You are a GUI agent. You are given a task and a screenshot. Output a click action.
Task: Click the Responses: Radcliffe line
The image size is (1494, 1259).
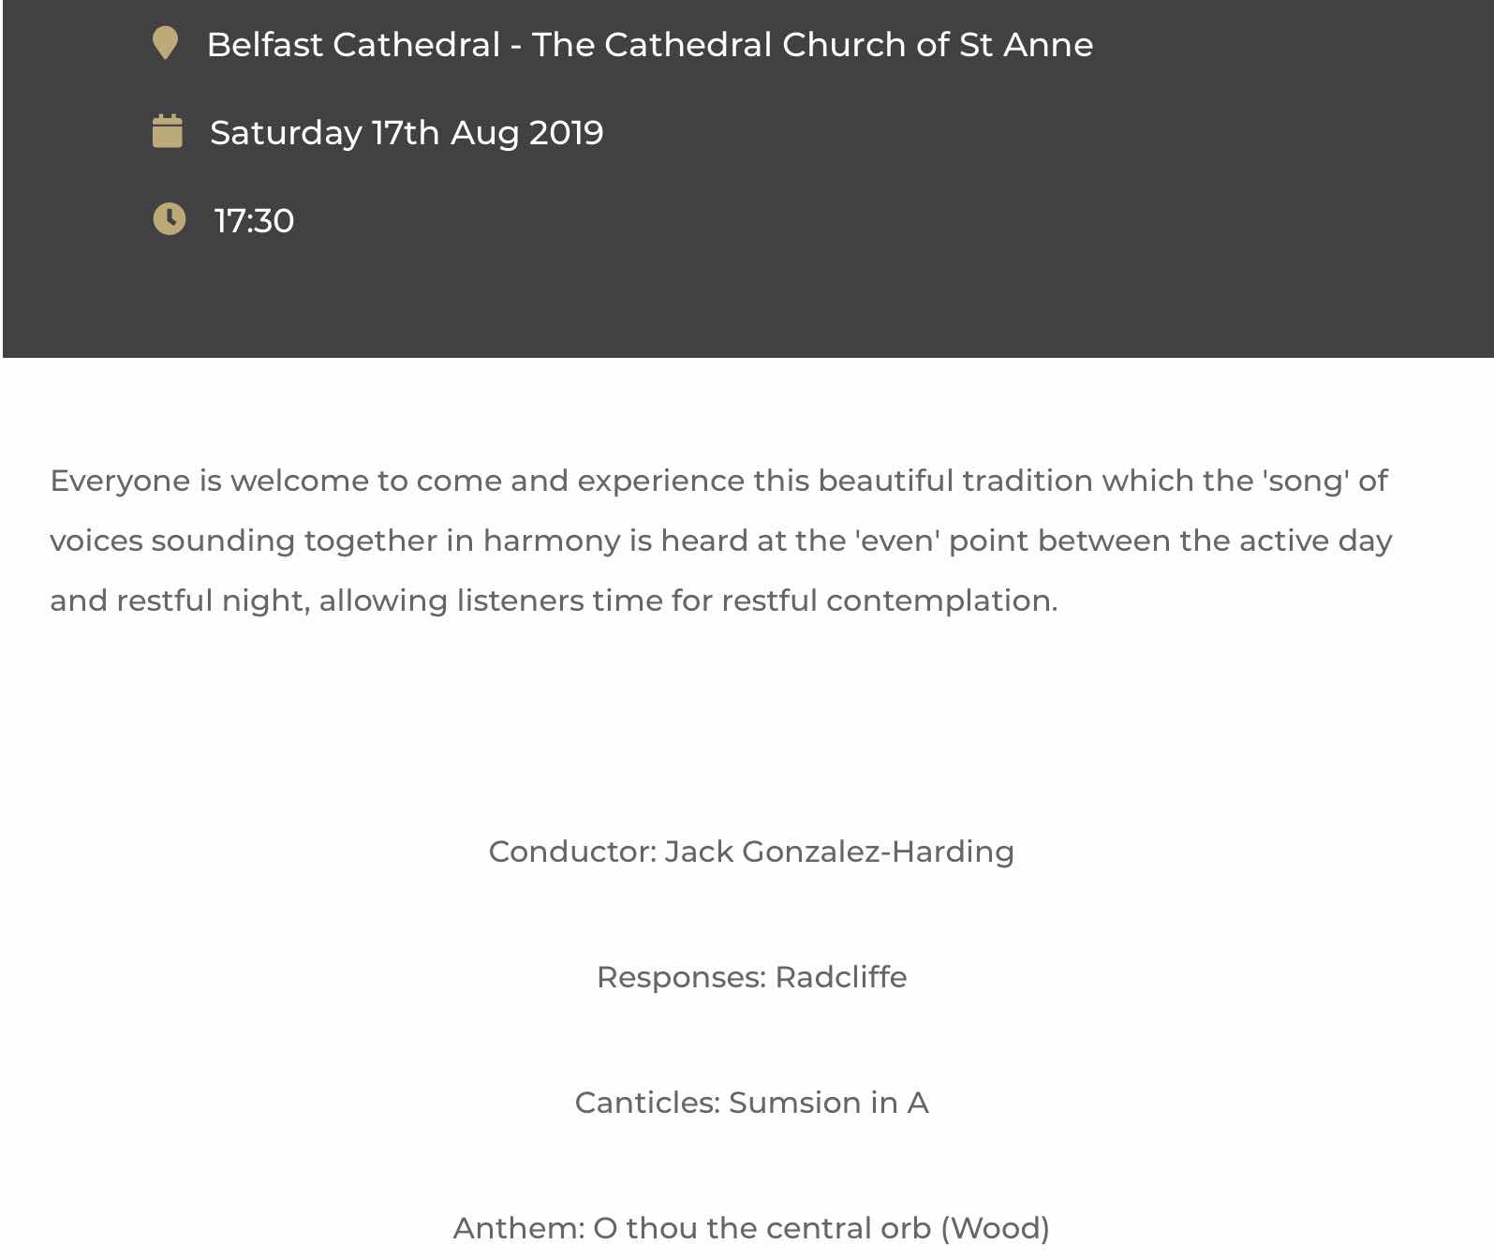pyautogui.click(x=751, y=977)
